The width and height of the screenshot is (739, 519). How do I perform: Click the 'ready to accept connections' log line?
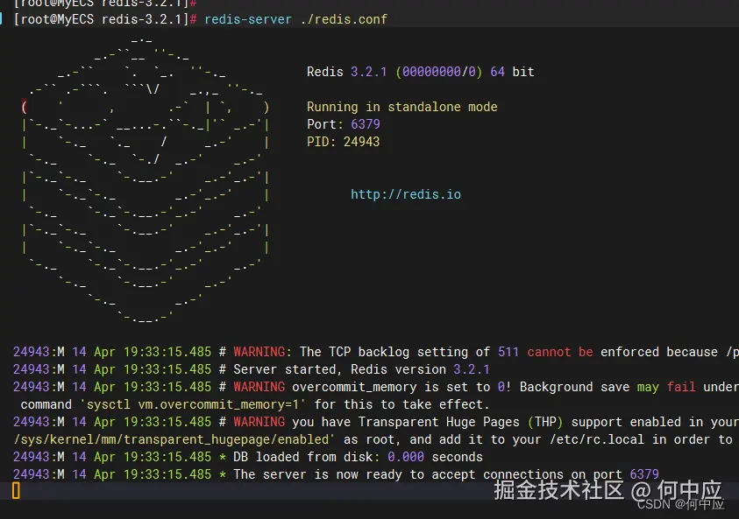336,474
